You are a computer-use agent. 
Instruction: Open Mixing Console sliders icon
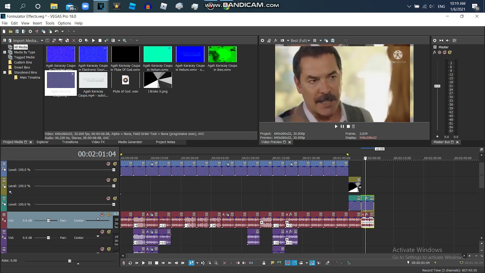tap(454, 41)
